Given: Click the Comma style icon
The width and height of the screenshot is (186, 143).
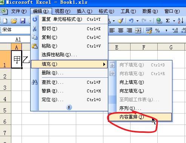Looking at the screenshot, I should (x=166, y=31).
